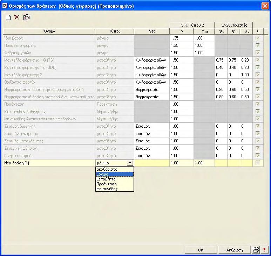Toggle the checkbox for Προένταση row
This screenshot has height=256, width=271.
(258, 104)
